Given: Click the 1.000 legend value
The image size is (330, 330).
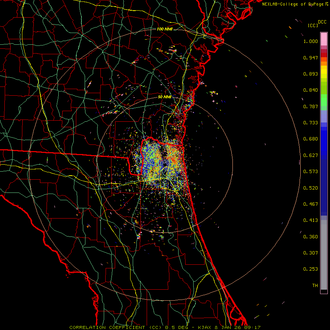Looking at the screenshot, I should click(x=311, y=41).
